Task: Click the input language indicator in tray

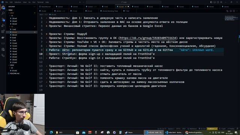Action: click(x=223, y=132)
